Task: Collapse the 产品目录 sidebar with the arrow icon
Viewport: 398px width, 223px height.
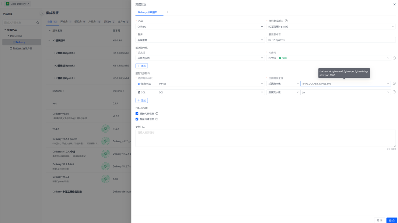Action: (x=42, y=13)
